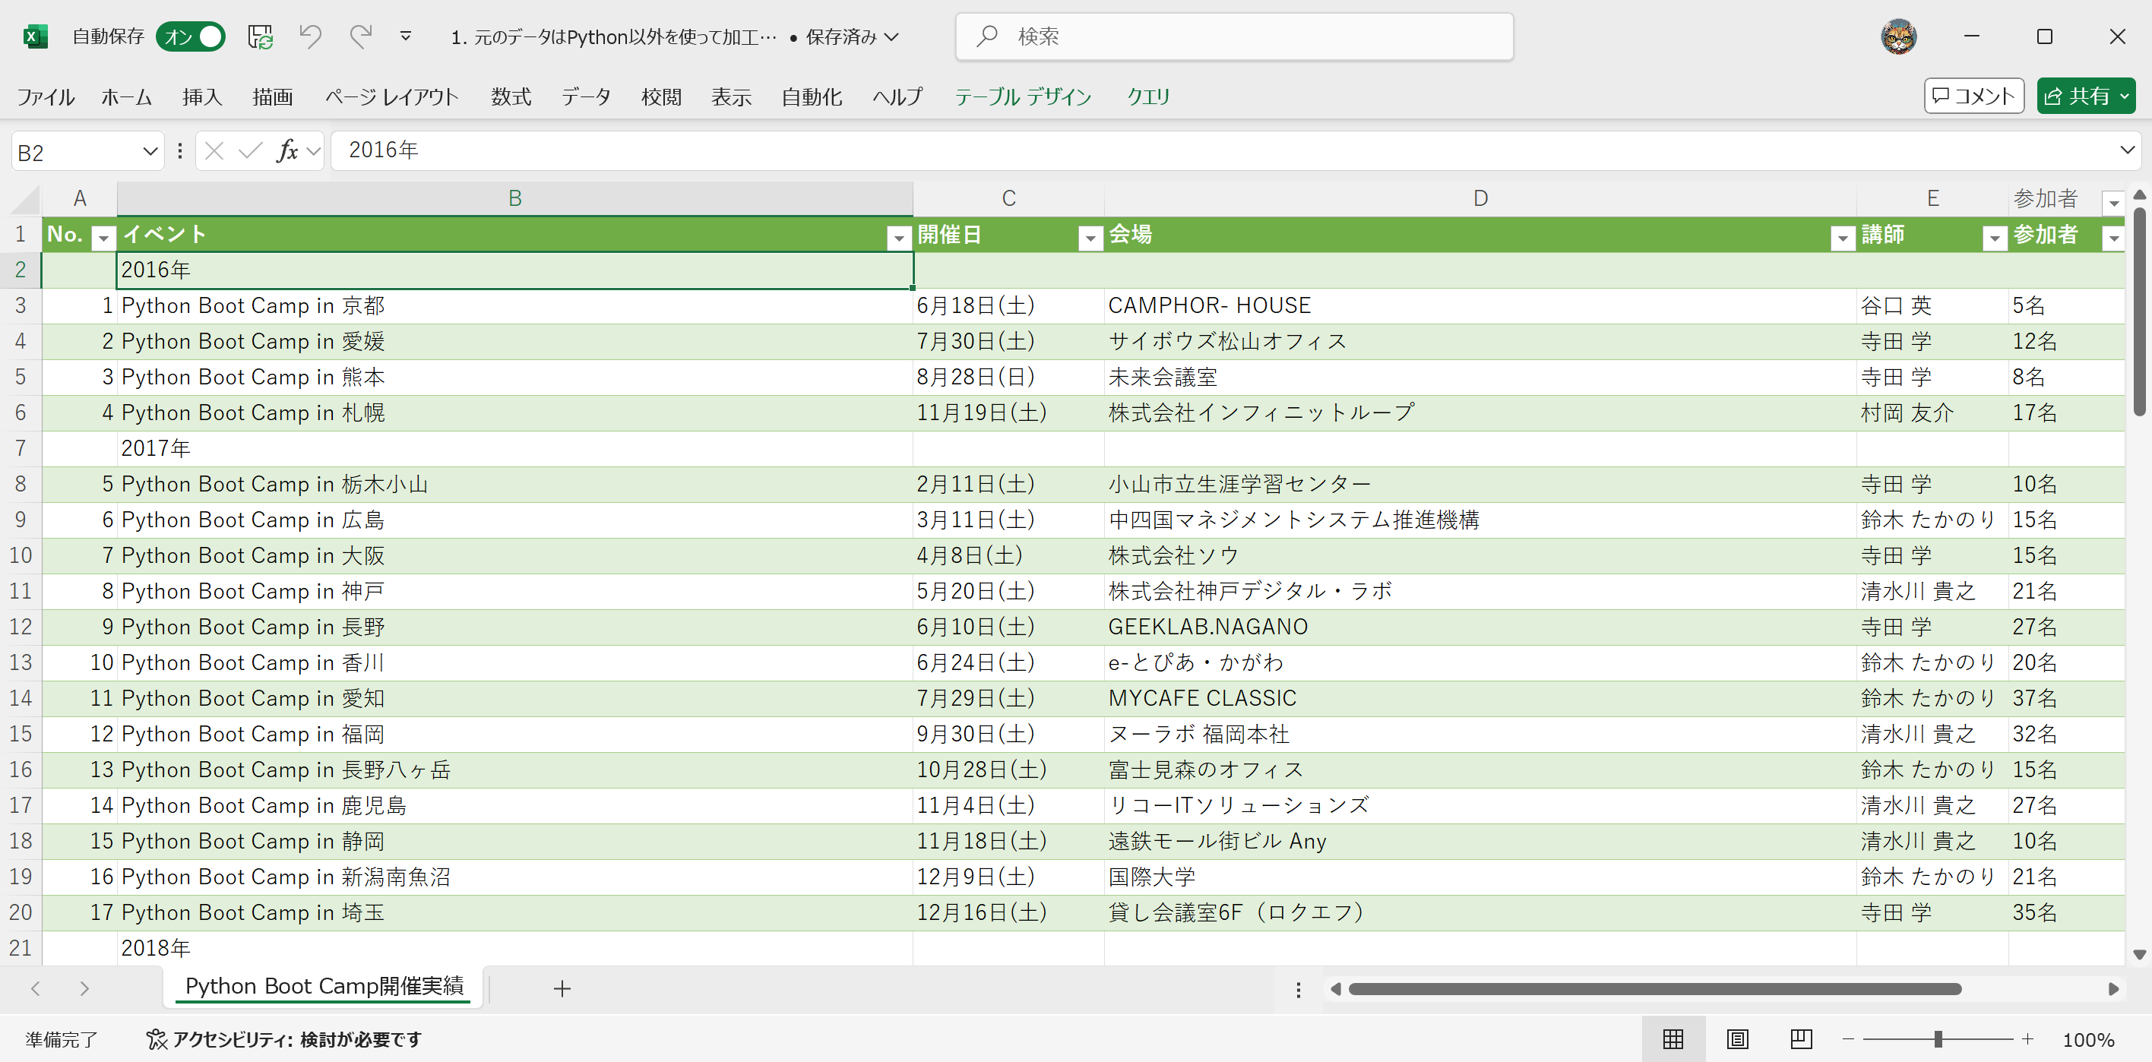Open filter dropdown for イベント column
The height and width of the screenshot is (1062, 2152).
899,239
